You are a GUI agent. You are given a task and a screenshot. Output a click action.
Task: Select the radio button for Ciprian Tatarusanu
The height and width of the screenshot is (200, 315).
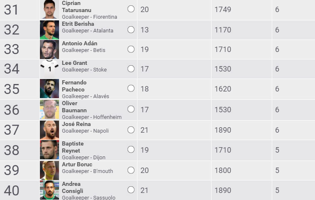[x=131, y=9]
